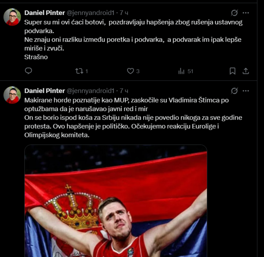Open more options for ćaci botovi tweet
Viewport: 264px width, 257px height.
click(x=246, y=13)
